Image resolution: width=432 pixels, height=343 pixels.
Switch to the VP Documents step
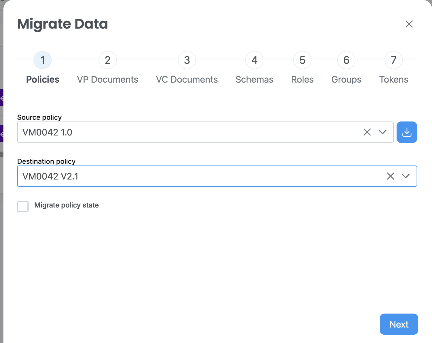click(x=107, y=79)
